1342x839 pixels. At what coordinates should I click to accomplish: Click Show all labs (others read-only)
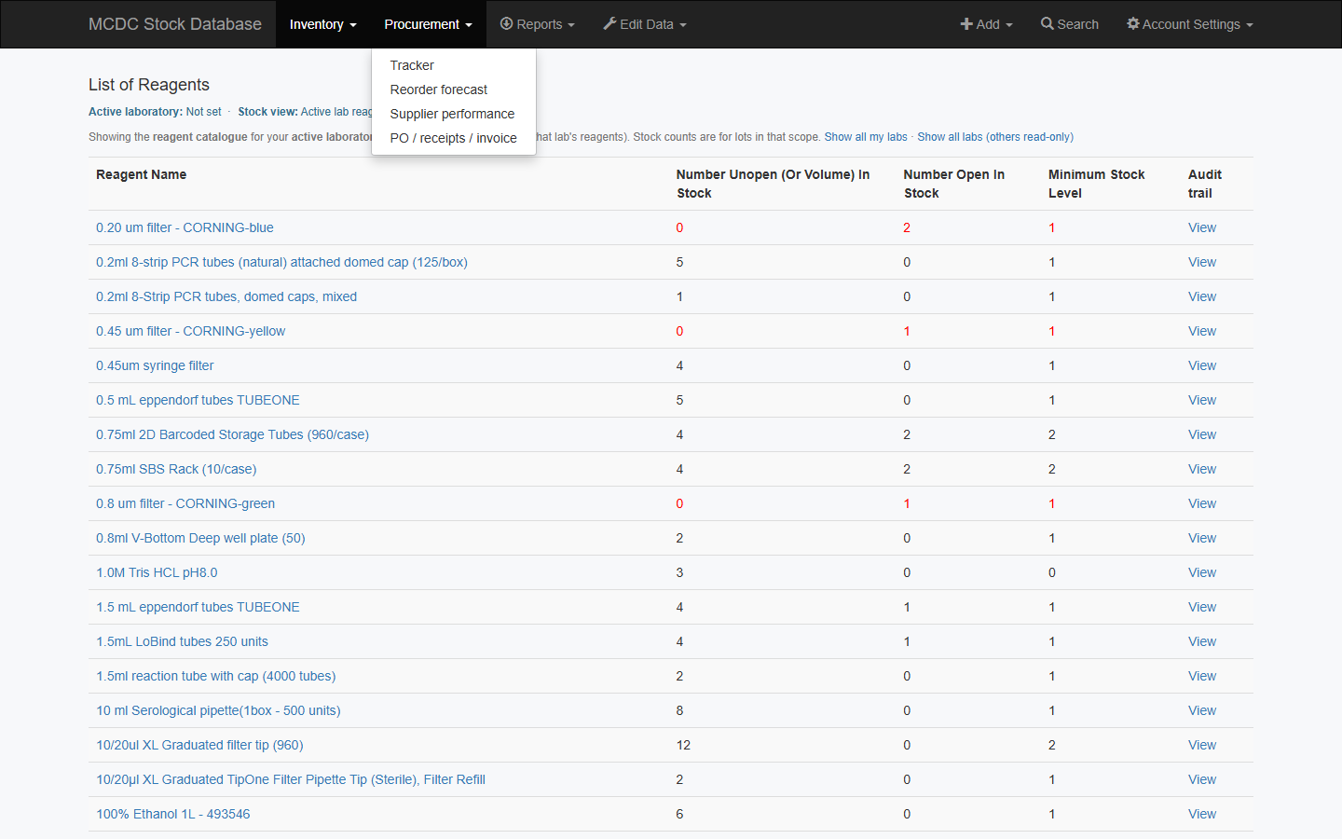coord(995,137)
